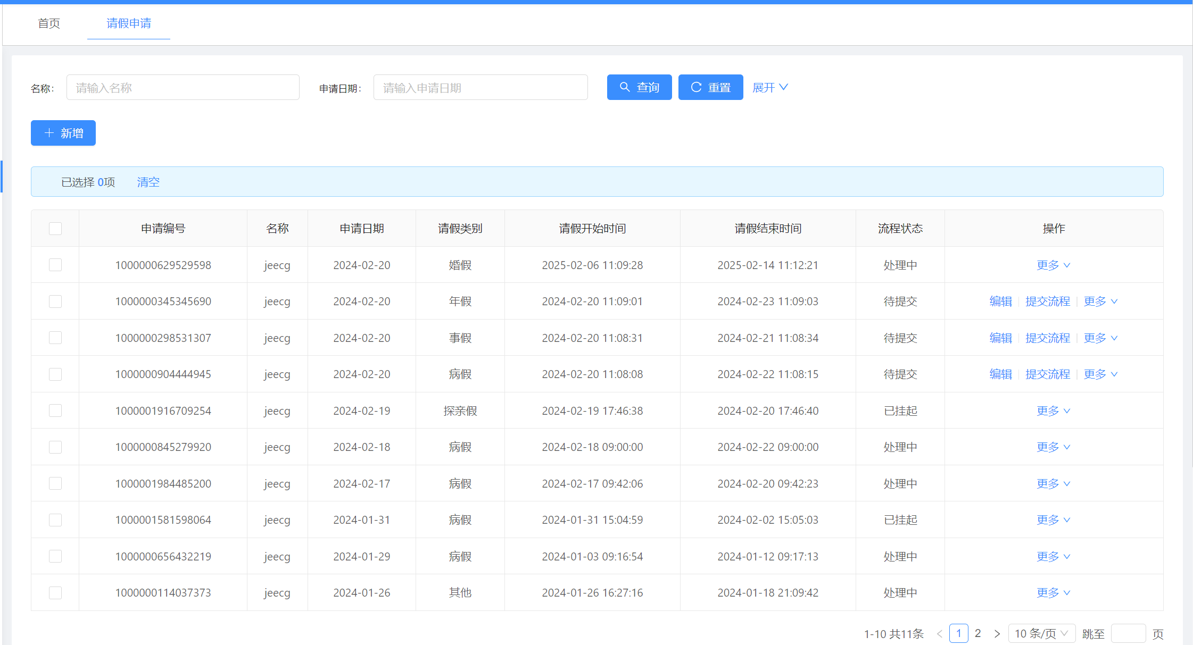Click 提交流程 for the 年假 row
Screen dimensions: 1193x645
click(x=1048, y=301)
